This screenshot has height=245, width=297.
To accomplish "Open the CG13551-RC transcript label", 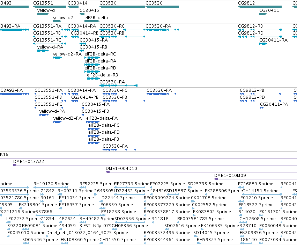I will tap(47, 40).
